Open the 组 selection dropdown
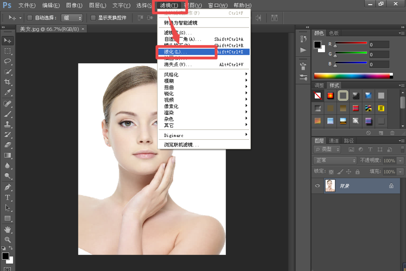The image size is (406, 271). pos(71,17)
